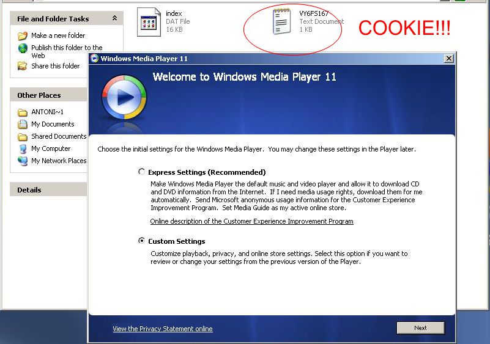Click the Details panel header
The image size is (490, 344).
tap(49, 190)
